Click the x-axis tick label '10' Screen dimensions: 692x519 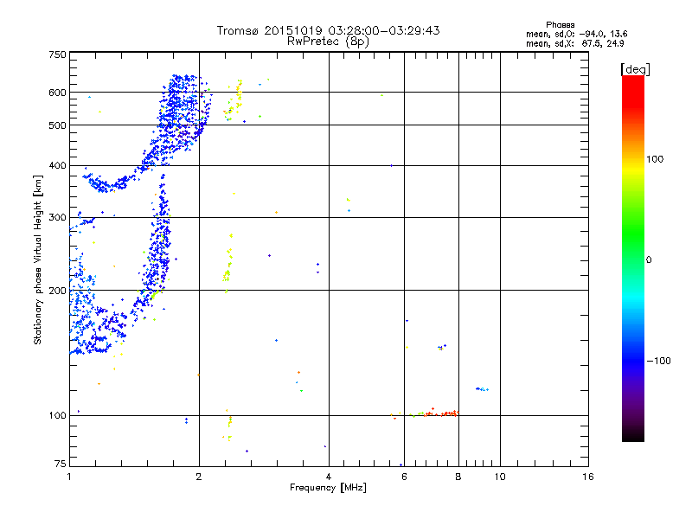point(500,477)
